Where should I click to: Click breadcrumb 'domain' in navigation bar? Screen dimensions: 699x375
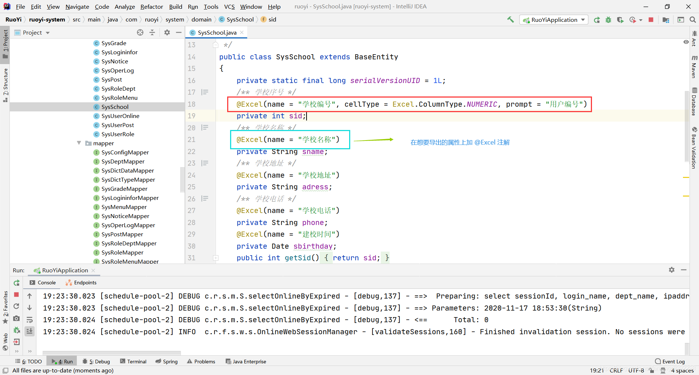201,20
